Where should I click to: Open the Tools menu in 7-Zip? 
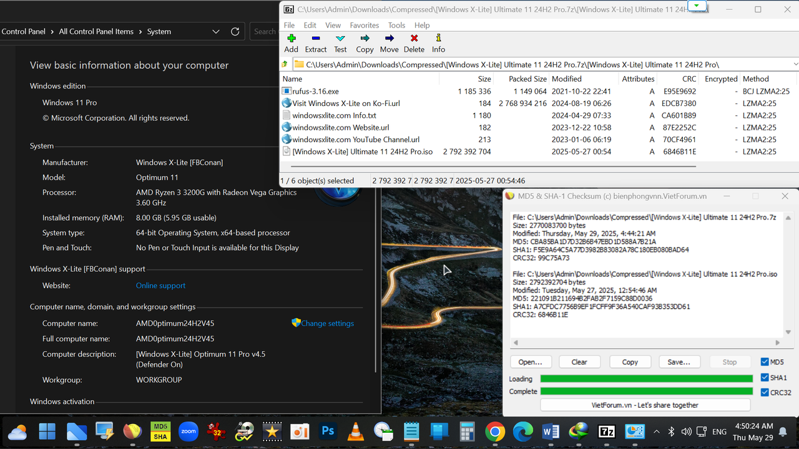point(396,25)
